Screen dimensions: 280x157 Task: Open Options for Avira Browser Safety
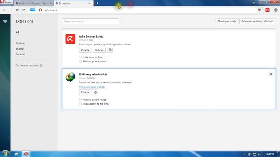99,50
